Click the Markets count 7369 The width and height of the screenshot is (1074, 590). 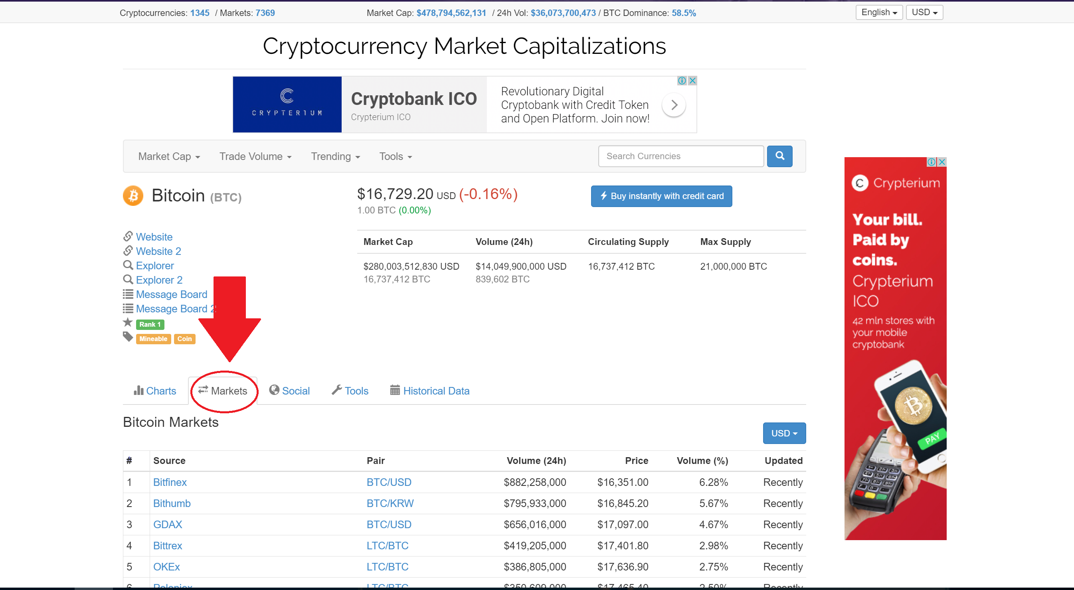265,13
